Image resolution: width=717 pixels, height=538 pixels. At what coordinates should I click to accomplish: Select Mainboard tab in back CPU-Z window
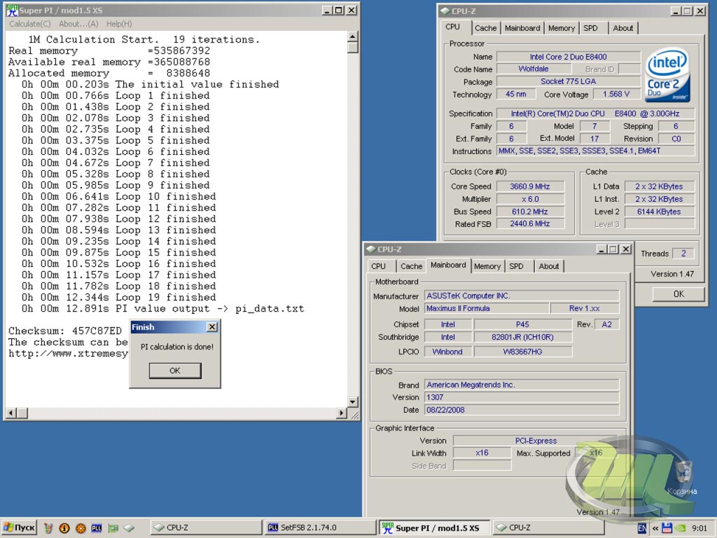click(522, 28)
